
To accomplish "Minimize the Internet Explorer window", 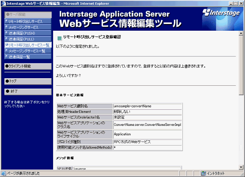I will pos(231,4).
